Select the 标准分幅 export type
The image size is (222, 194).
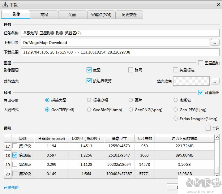[89, 100]
